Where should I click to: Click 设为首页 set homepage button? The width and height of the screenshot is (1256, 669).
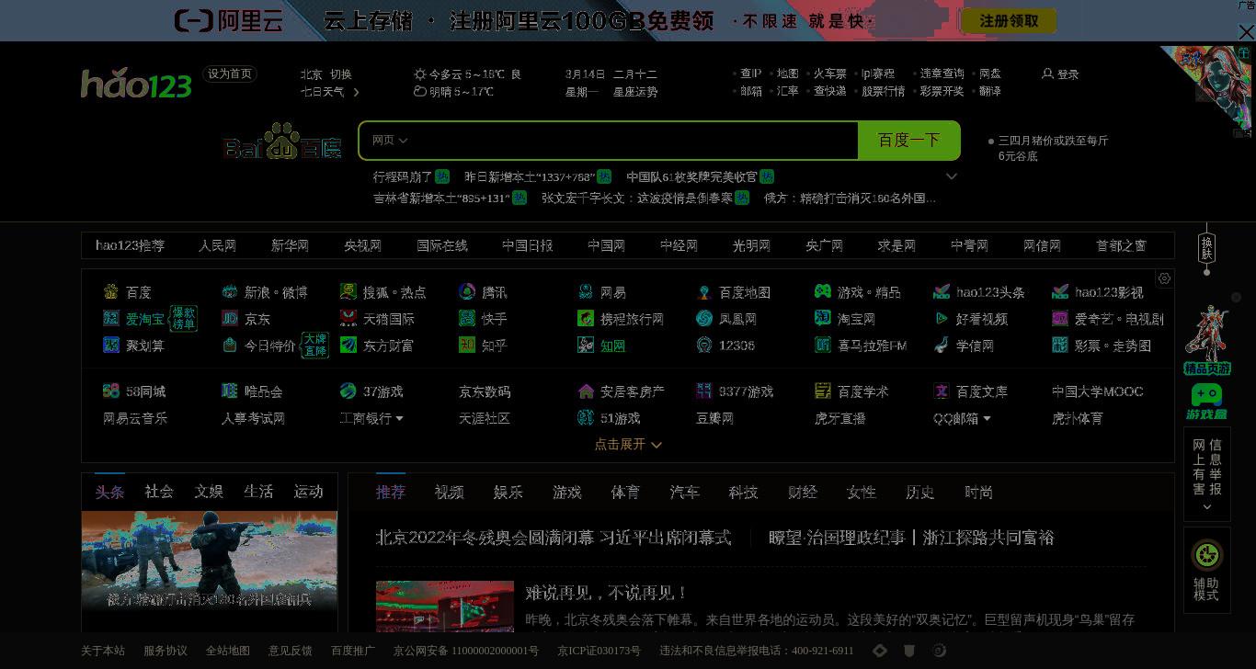[x=230, y=74]
